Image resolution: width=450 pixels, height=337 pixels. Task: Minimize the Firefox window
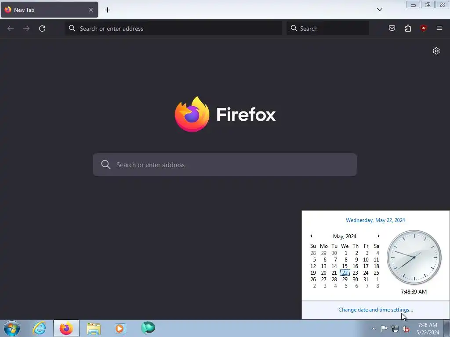[x=413, y=4]
